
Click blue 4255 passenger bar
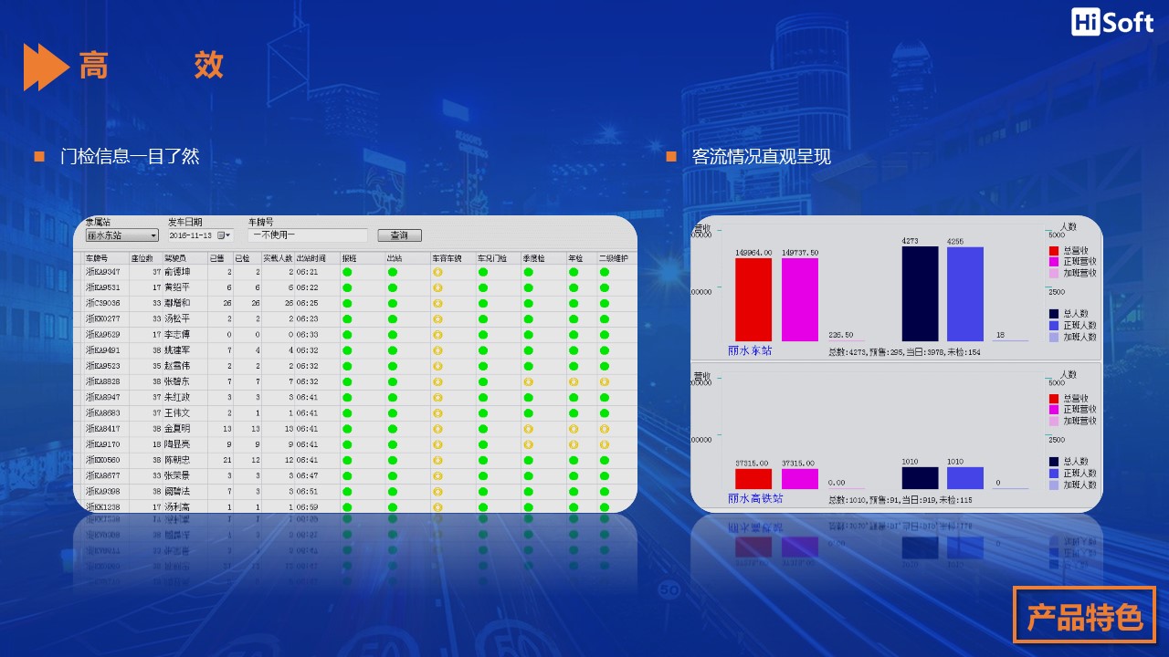click(x=965, y=294)
